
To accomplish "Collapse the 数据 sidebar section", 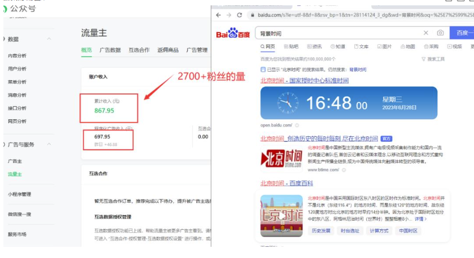I will tap(49, 38).
